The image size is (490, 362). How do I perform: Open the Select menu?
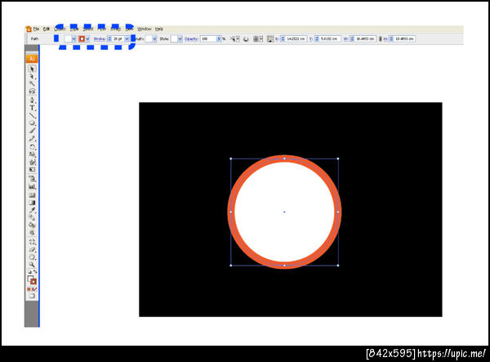[88, 29]
